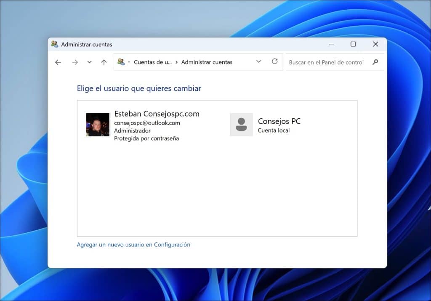Go back with the left arrow
The height and width of the screenshot is (301, 431).
(x=58, y=62)
